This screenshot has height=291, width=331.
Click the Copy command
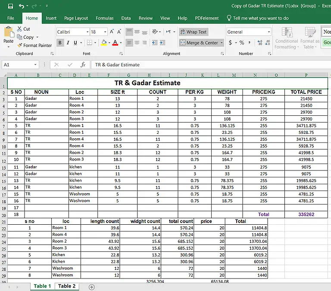[25, 37]
